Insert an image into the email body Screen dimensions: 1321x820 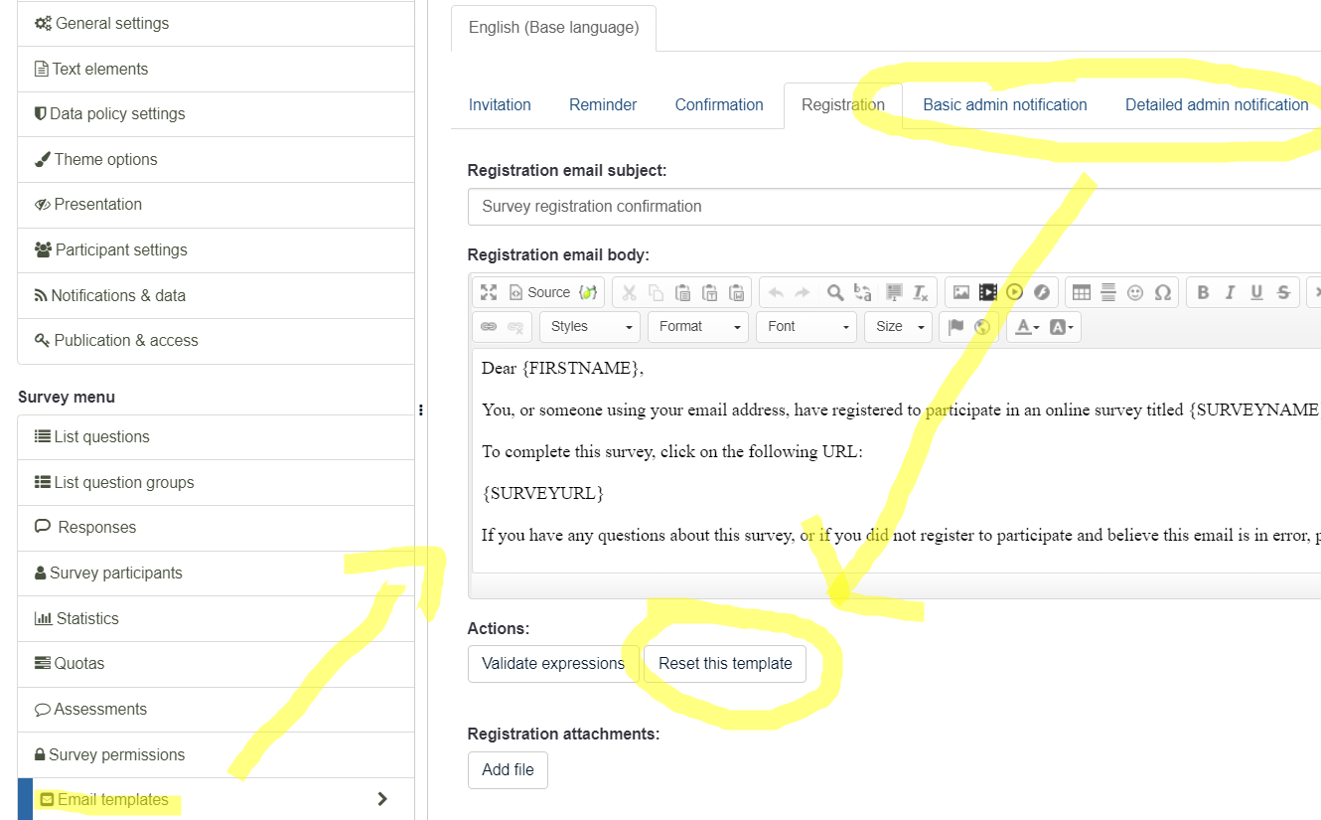pos(960,292)
